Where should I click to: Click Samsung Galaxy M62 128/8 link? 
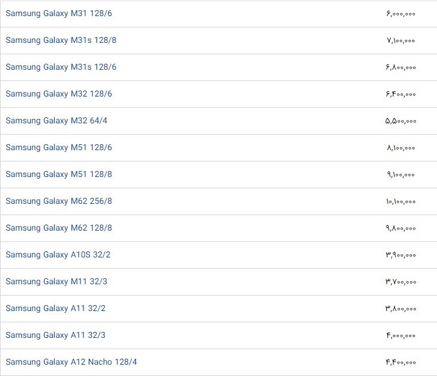click(x=59, y=228)
